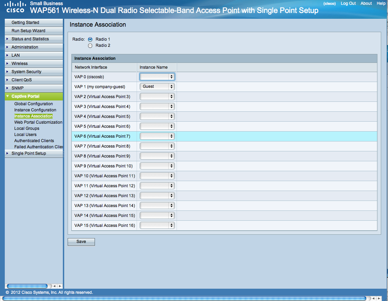Click the (cisco) username in header
Viewport: 388px width, 301px height.
[x=329, y=3]
